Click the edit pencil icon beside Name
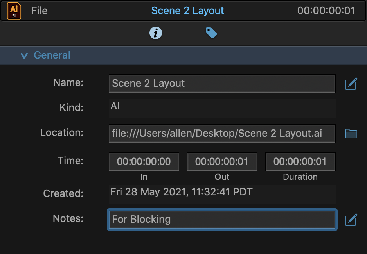Viewport: 367px width, 254px height. click(351, 84)
